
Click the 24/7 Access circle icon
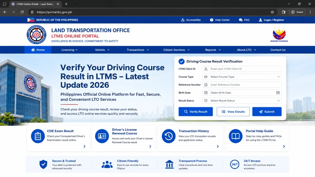click(x=234, y=164)
